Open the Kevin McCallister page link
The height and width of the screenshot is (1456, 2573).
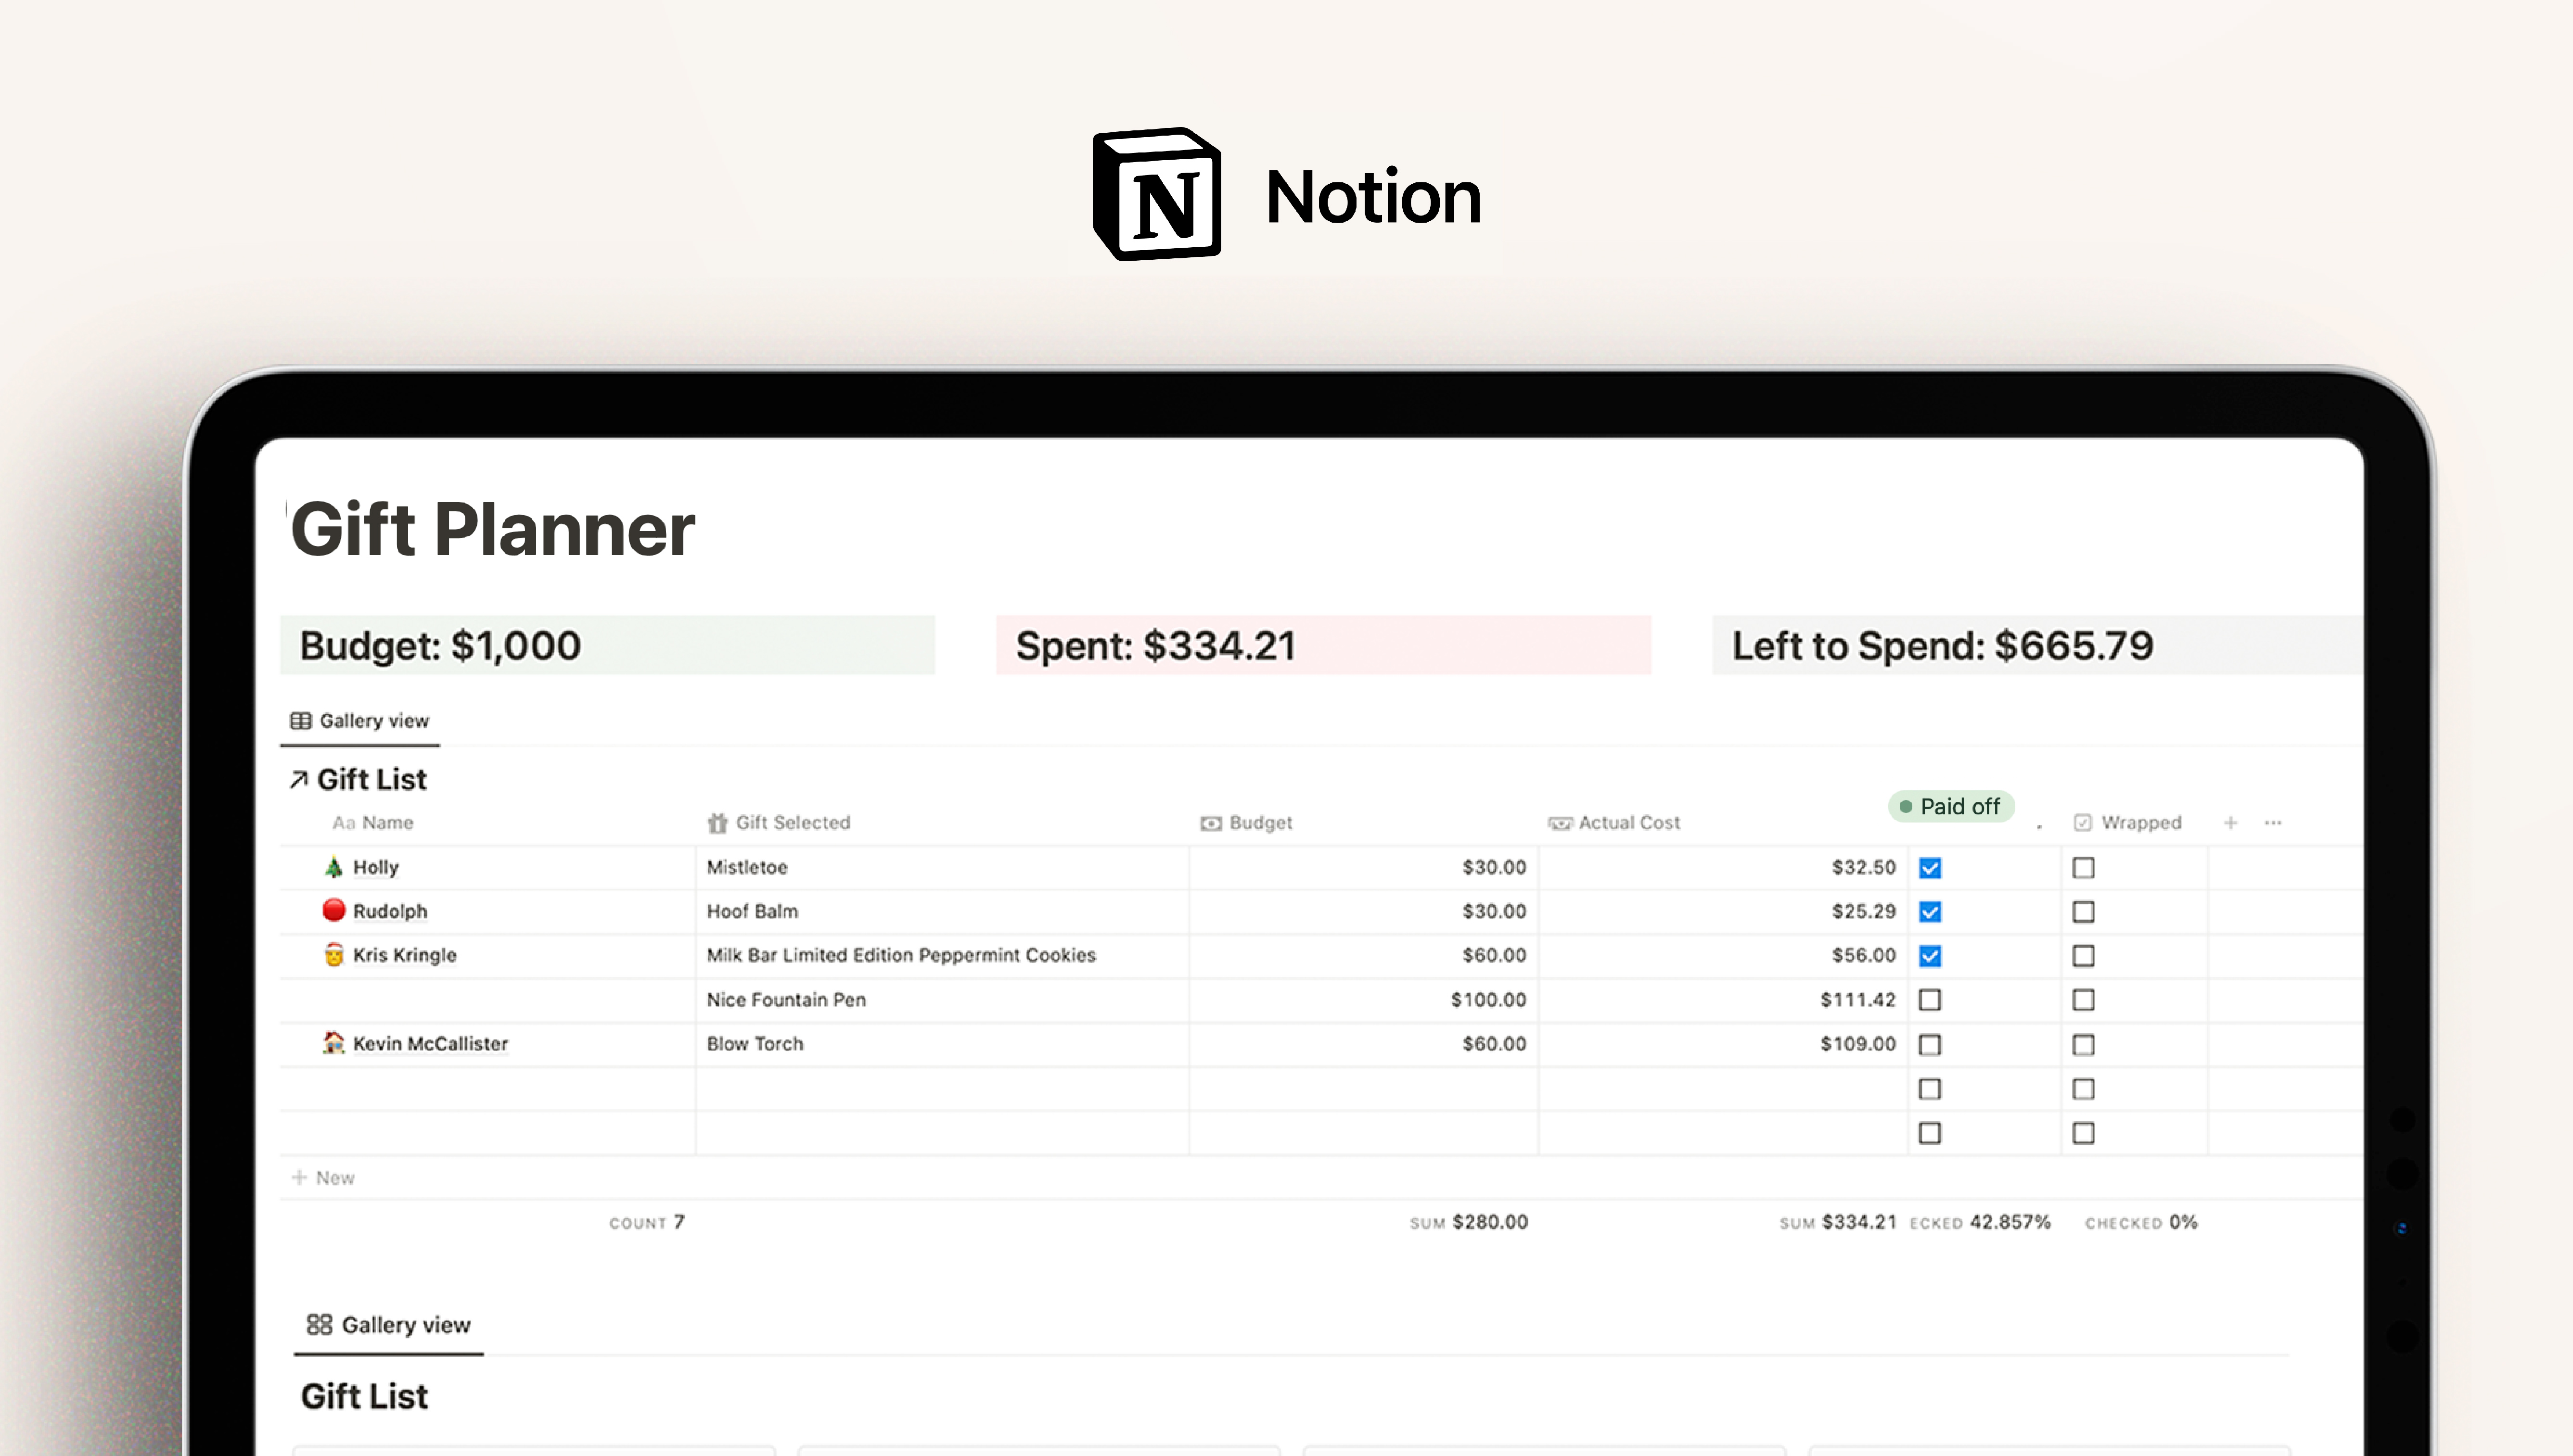[x=430, y=1043]
